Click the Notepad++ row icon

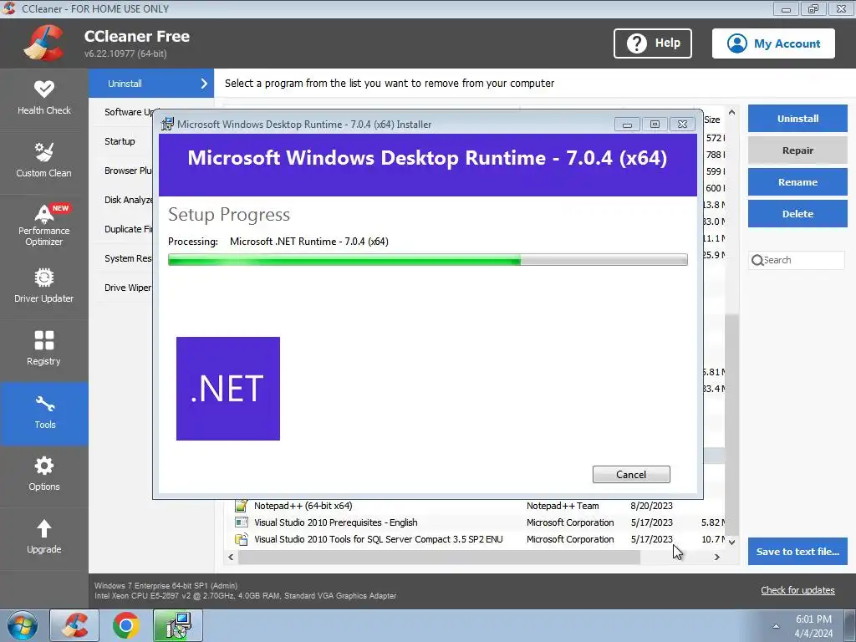pyautogui.click(x=241, y=506)
